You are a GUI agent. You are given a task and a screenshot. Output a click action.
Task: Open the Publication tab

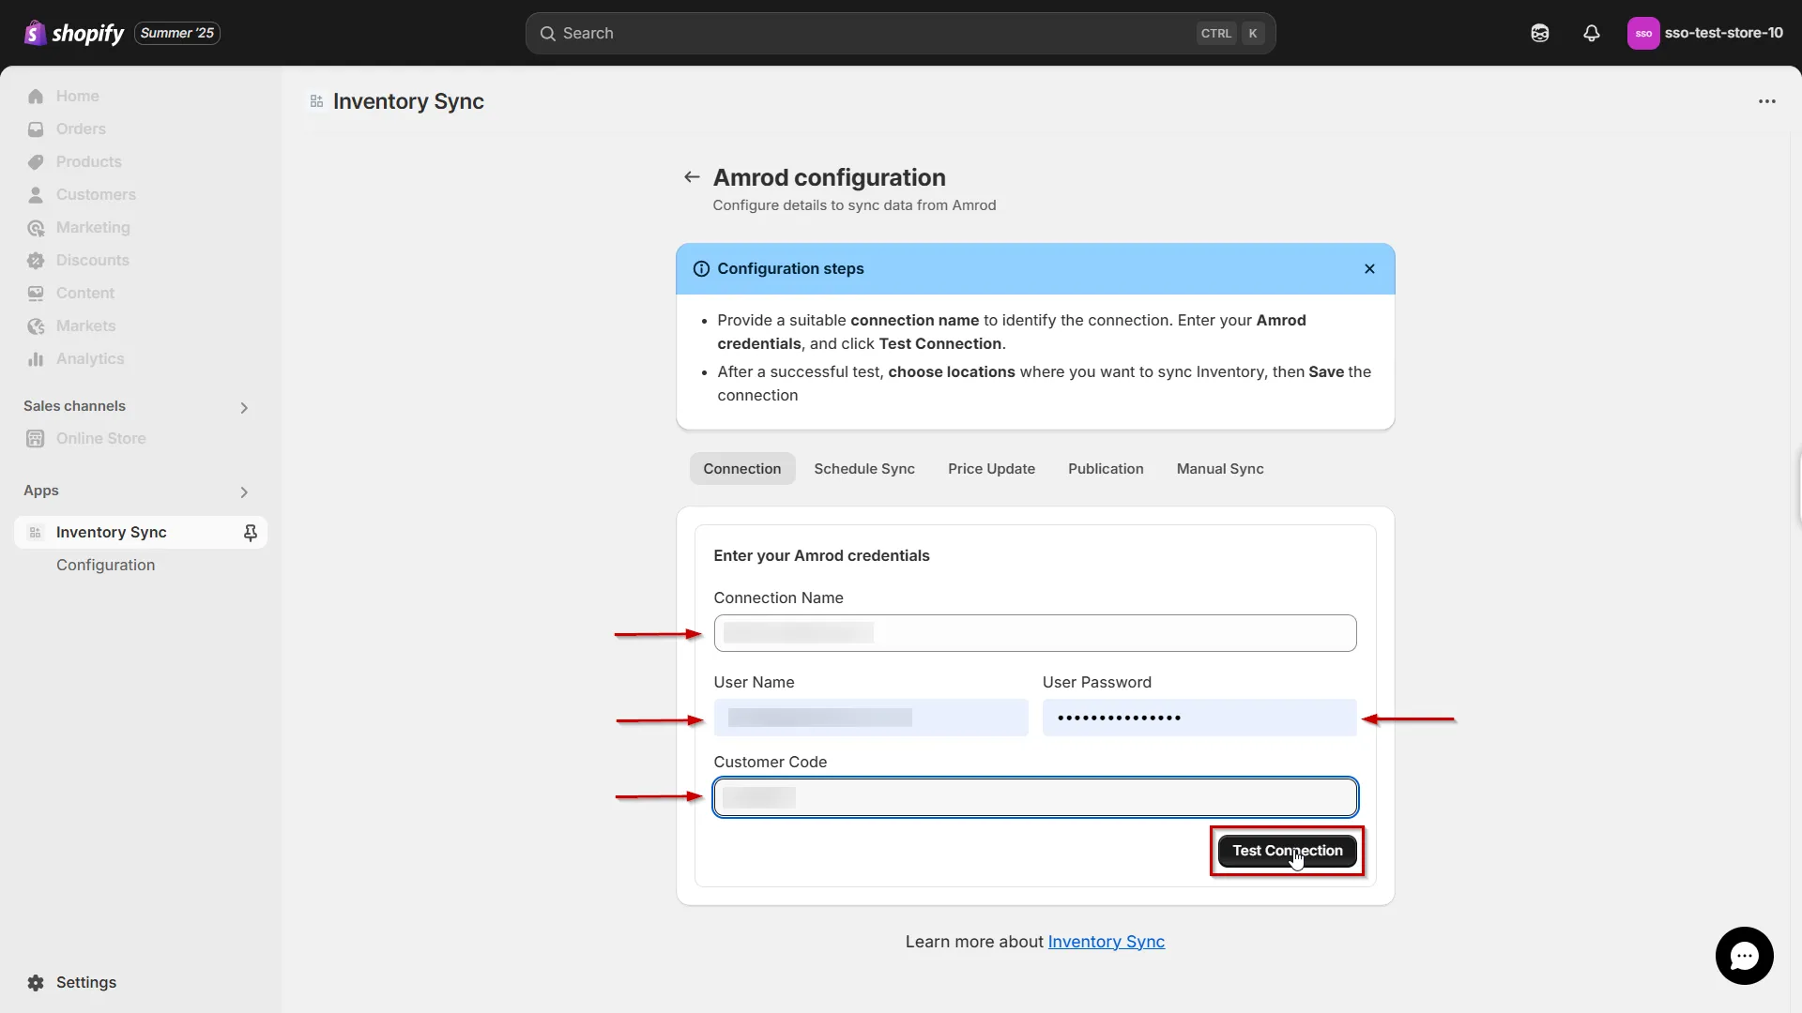(x=1106, y=468)
